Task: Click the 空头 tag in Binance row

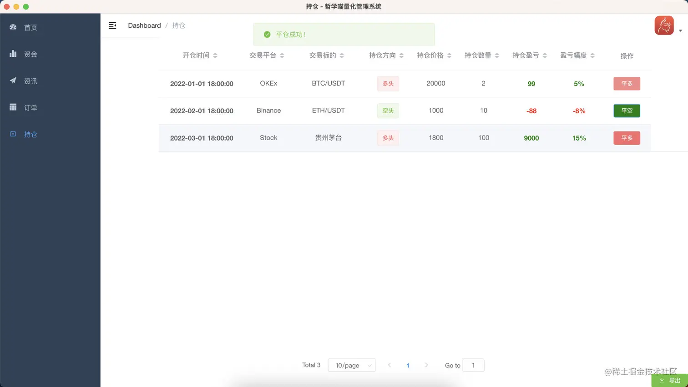Action: coord(388,111)
